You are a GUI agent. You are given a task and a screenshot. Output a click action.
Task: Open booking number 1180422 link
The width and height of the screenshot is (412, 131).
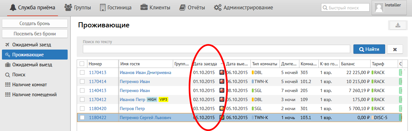[97, 117]
